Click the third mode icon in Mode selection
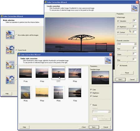140x131 pixels. (x=10, y=65)
